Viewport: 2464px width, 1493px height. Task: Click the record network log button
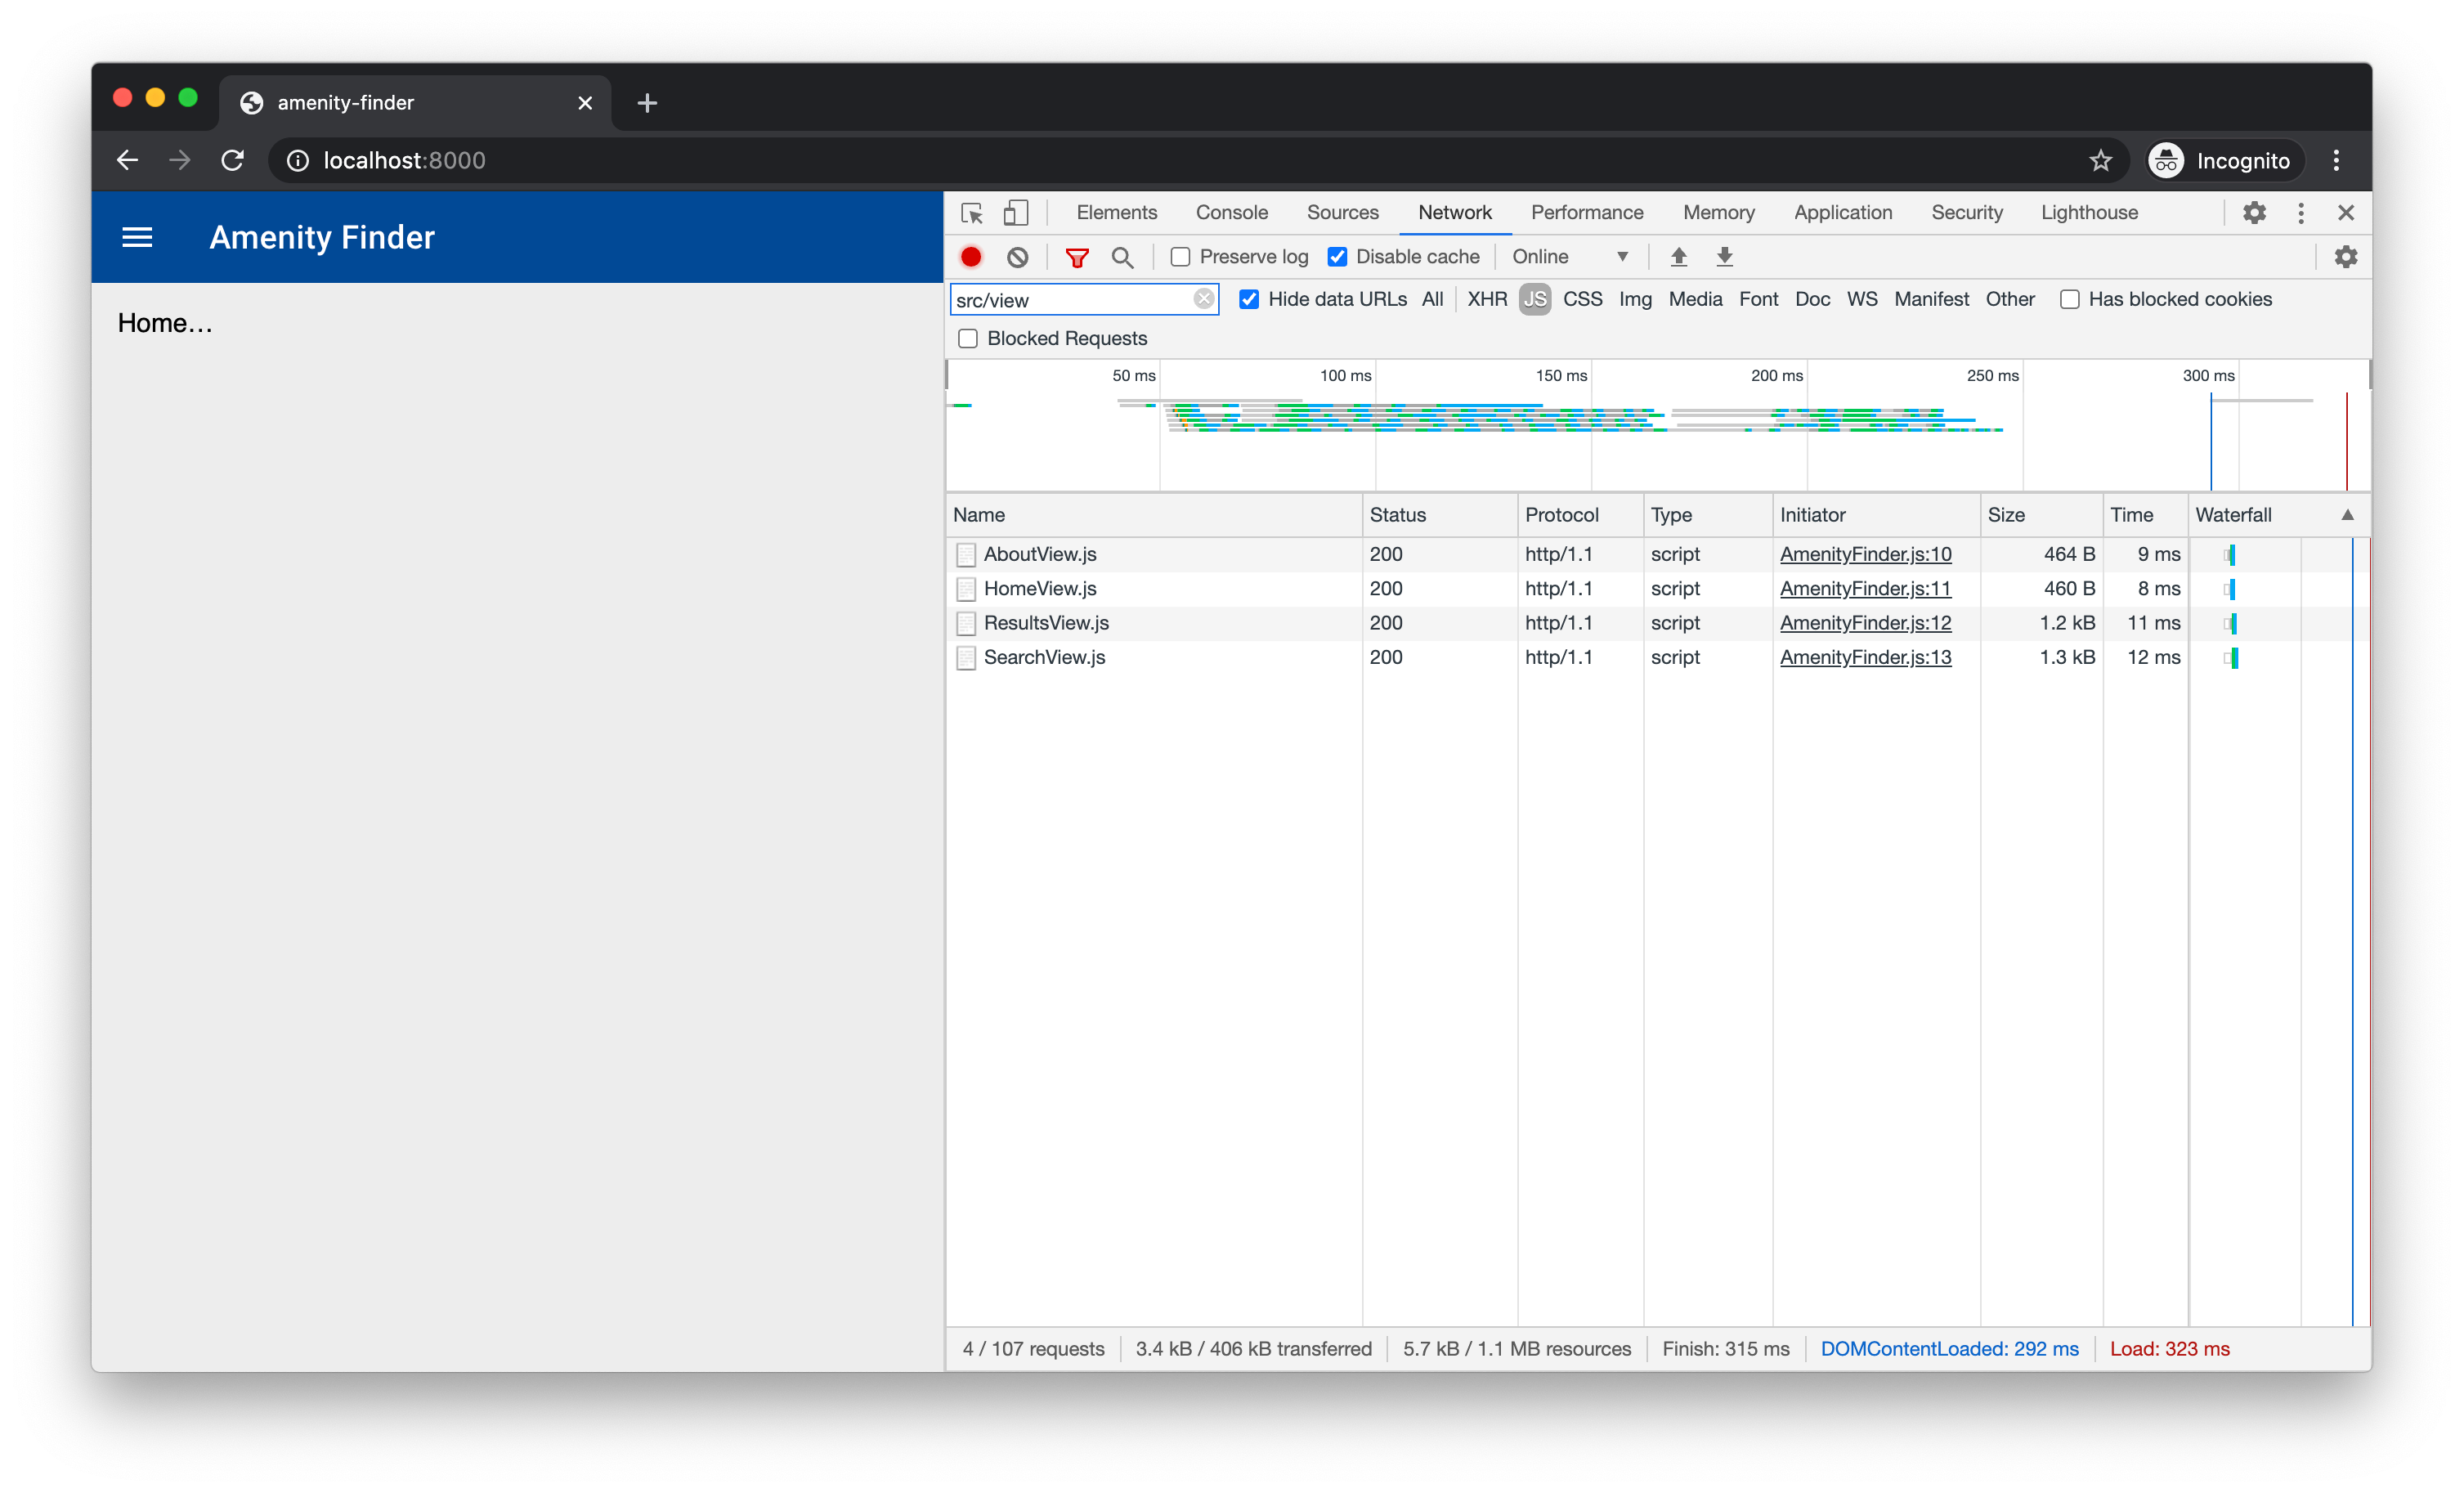click(x=970, y=257)
